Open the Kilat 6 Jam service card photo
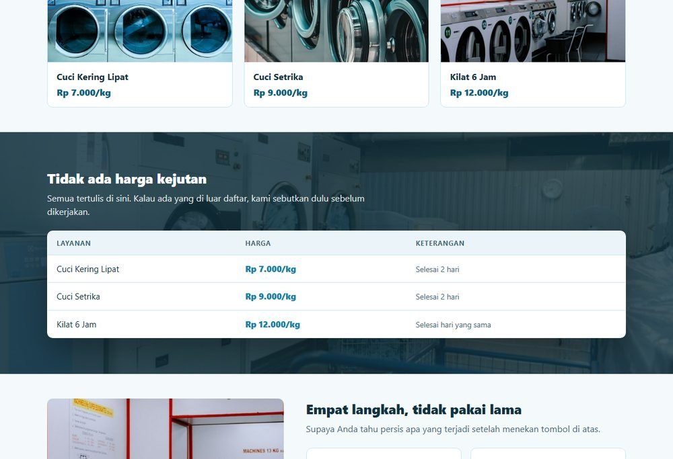Screen dimensions: 673x459 533,31
